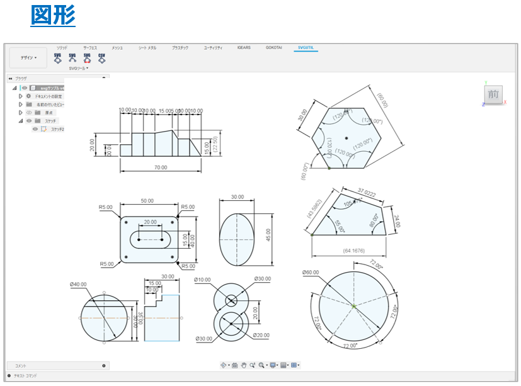Select the 名前の付いたビュー tree label
This screenshot has width=521, height=386.
pos(50,105)
